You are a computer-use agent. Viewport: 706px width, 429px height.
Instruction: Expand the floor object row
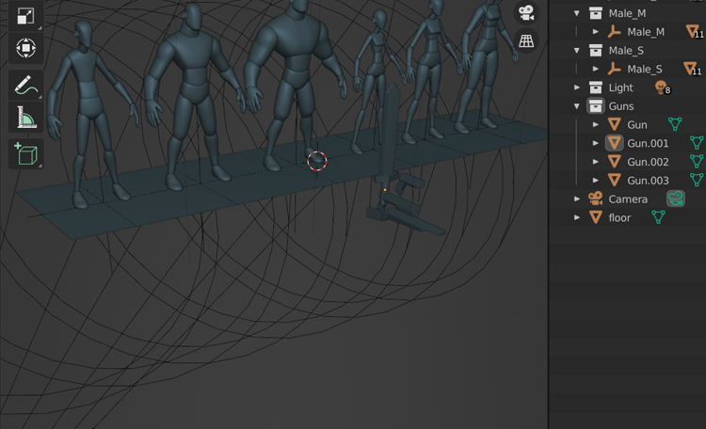pyautogui.click(x=577, y=217)
